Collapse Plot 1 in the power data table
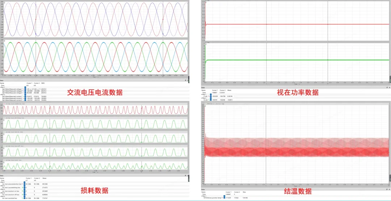 pos(202,94)
